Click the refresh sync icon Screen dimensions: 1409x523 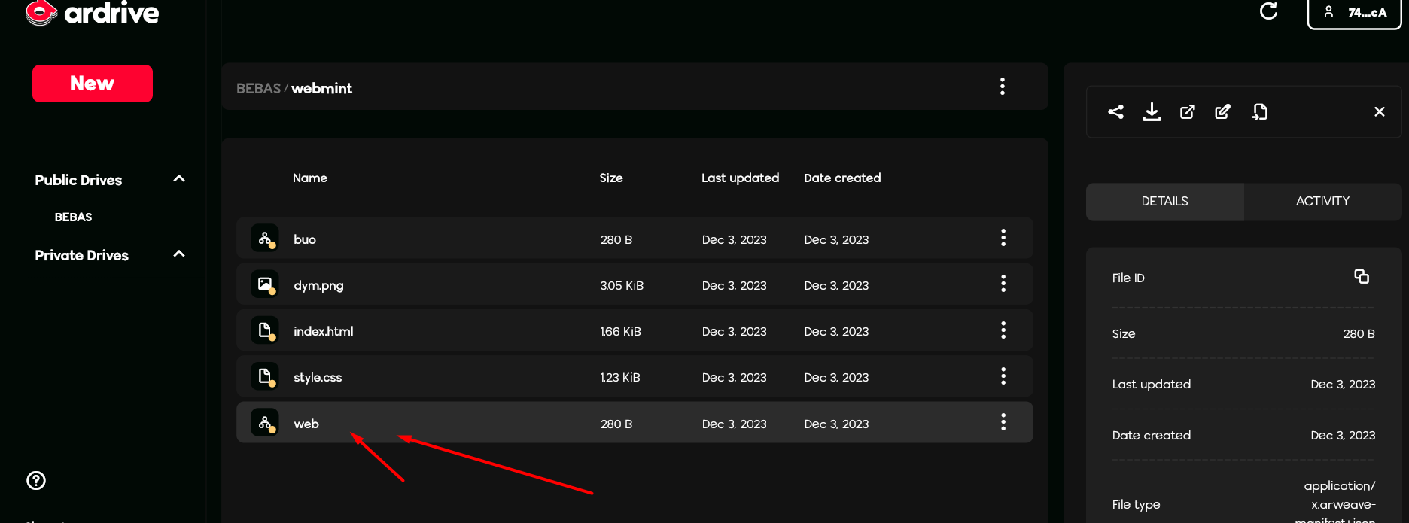pyautogui.click(x=1268, y=11)
